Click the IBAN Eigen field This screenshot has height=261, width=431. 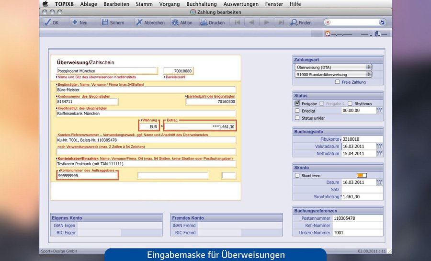tap(120, 225)
